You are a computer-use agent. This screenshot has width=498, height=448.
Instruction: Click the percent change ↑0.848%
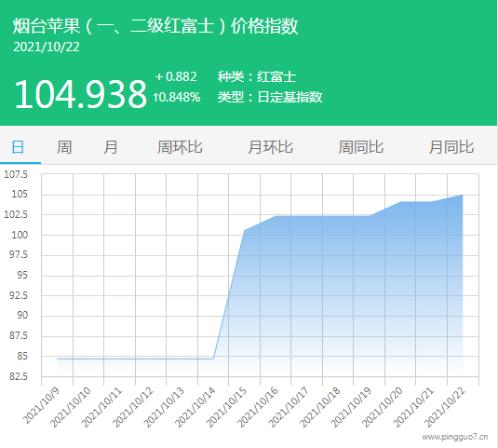(177, 97)
